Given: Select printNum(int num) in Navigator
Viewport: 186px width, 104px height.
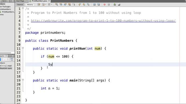Looking at the screenshot, I should click(6, 68).
